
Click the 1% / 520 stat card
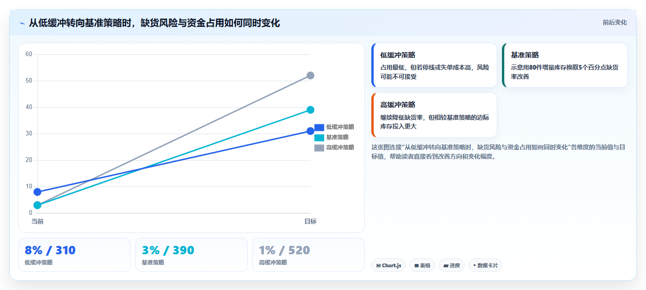point(309,255)
